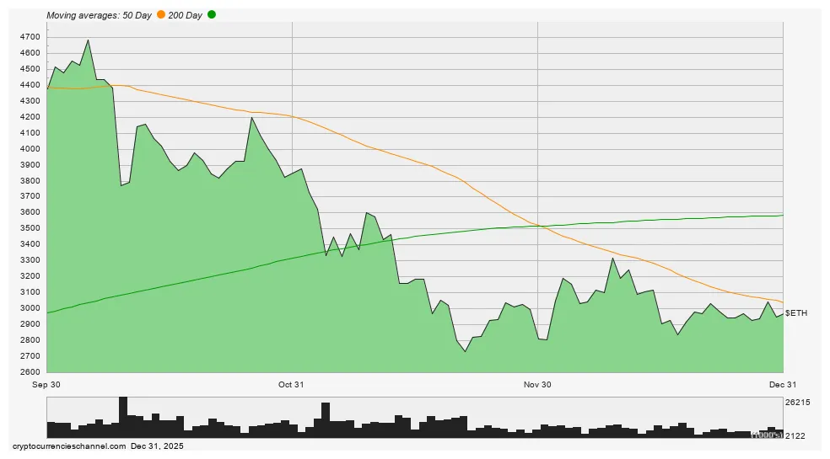Click the Oct 31 date label
The height and width of the screenshot is (459, 830).
291,384
